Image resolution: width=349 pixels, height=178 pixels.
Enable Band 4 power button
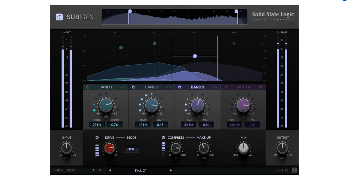click(x=225, y=87)
